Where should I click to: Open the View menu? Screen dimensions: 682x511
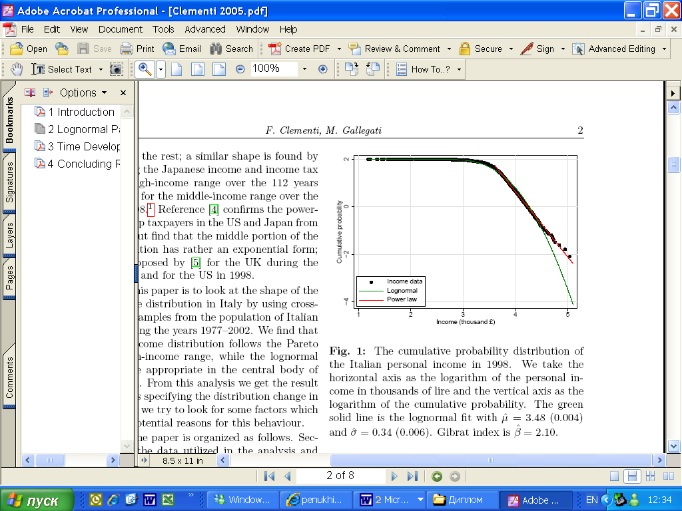79,29
